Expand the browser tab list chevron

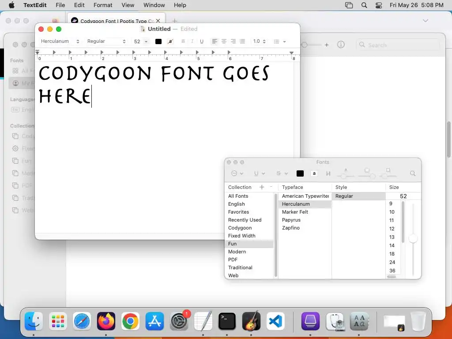click(x=425, y=21)
